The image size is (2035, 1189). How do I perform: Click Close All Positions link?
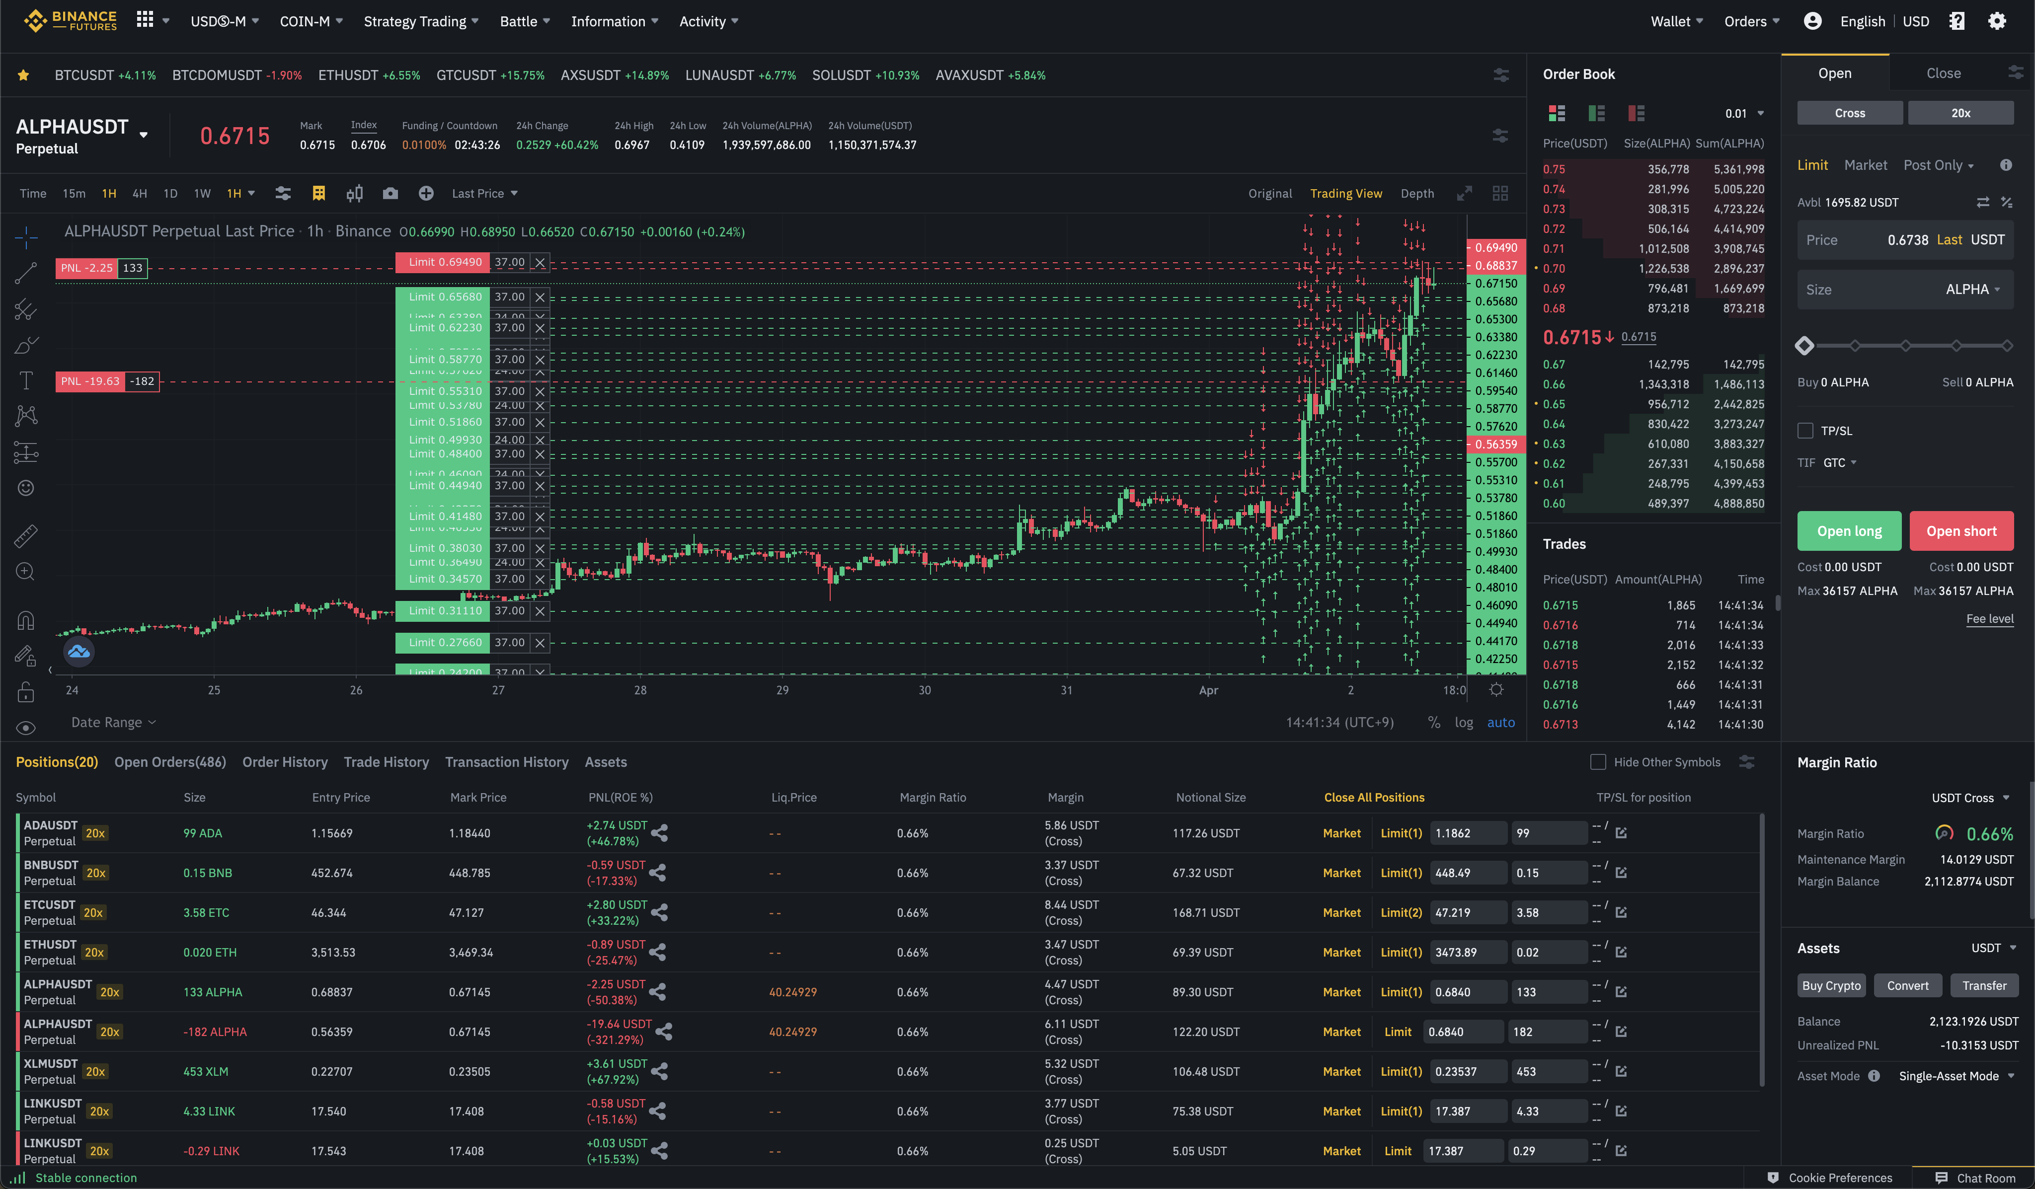[x=1374, y=798]
